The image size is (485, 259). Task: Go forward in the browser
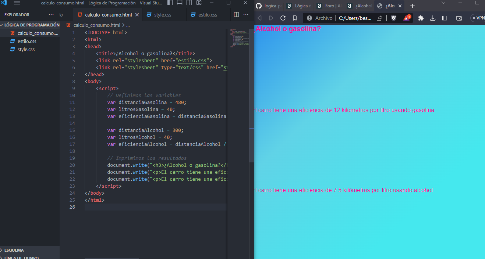coord(271,18)
